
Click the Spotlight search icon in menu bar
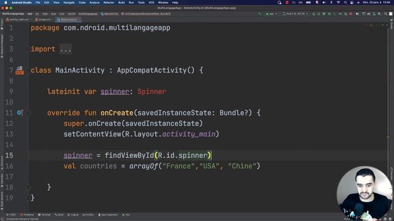coord(345,2)
